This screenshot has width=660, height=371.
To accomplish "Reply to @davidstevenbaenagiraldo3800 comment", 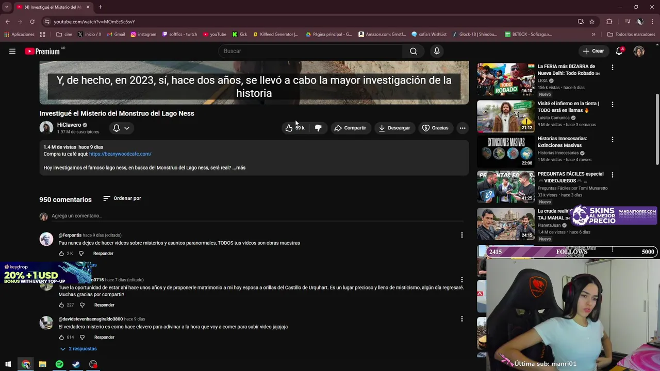I will 104,338.
